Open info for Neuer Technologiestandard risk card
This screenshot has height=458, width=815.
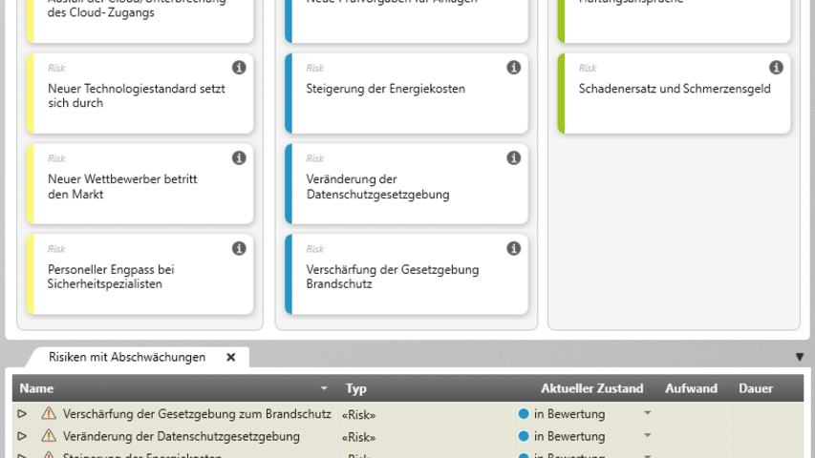coord(239,68)
